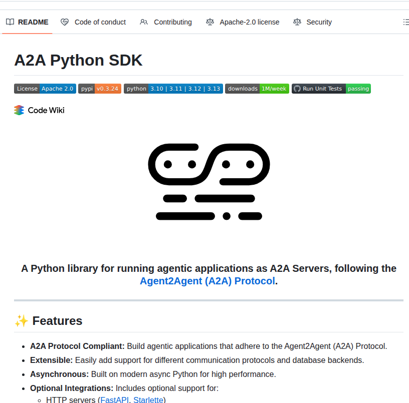The image size is (409, 403).
Task: Click the Code of conduct heart icon
Action: [x=65, y=22]
